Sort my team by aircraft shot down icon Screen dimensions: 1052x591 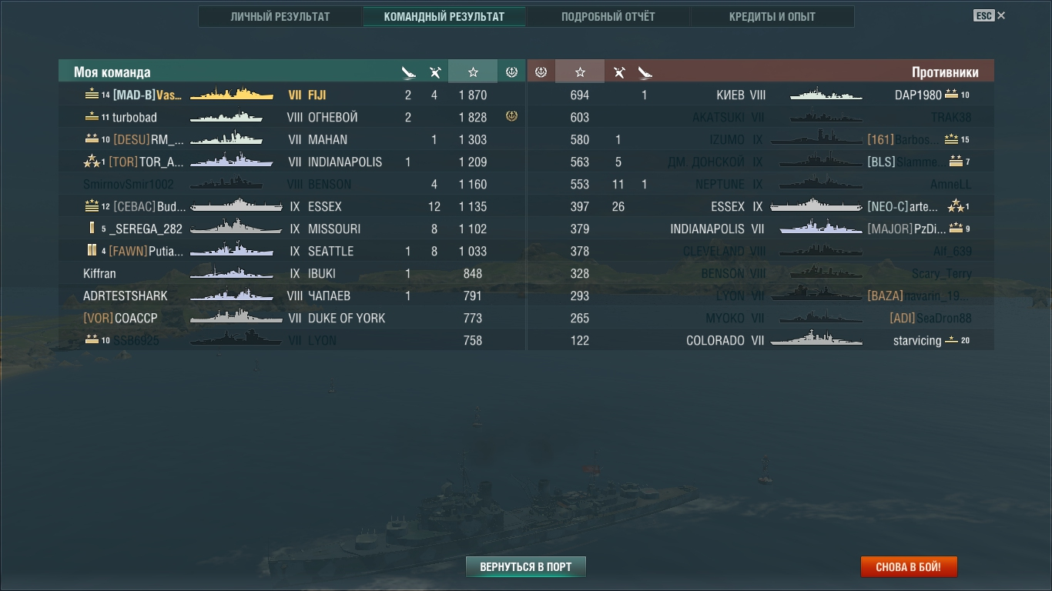click(435, 72)
